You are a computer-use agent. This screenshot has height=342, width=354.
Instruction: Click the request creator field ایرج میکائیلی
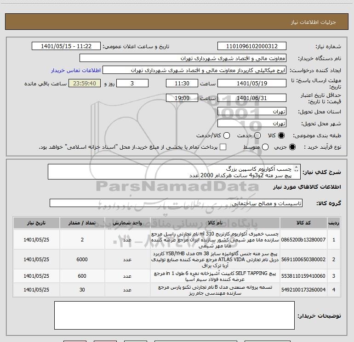194,70
